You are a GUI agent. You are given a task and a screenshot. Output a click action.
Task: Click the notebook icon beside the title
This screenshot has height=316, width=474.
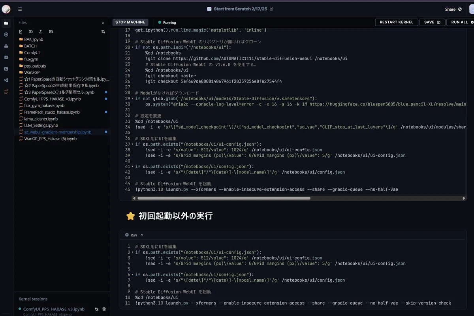(x=209, y=9)
